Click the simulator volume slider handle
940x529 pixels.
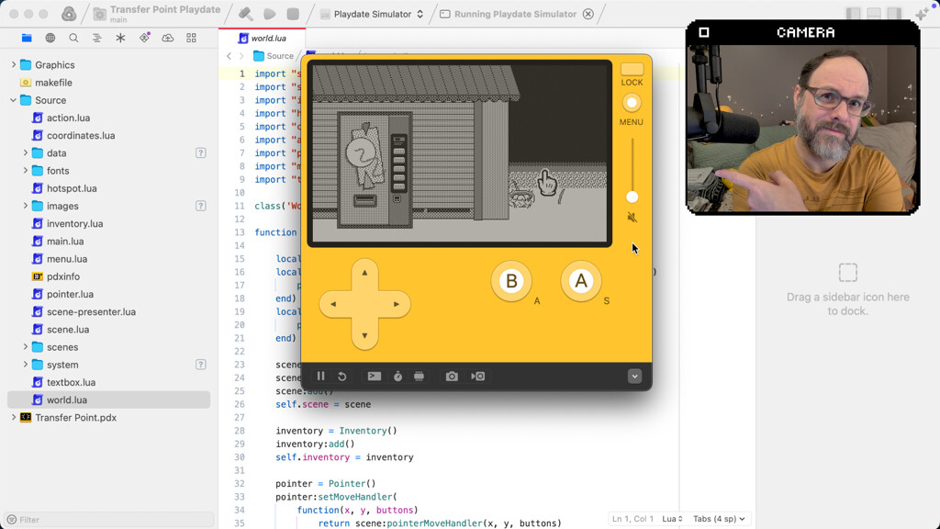[632, 197]
